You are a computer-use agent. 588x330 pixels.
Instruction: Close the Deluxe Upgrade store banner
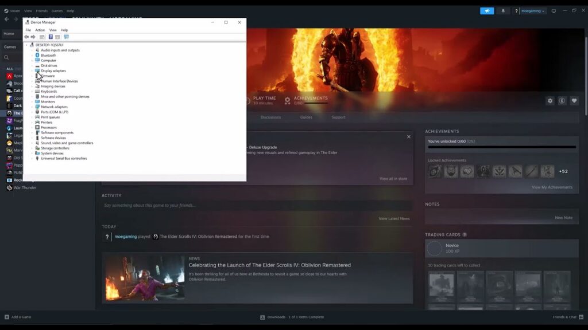pyautogui.click(x=409, y=137)
